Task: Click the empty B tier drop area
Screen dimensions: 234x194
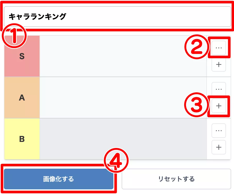Action: [123, 139]
